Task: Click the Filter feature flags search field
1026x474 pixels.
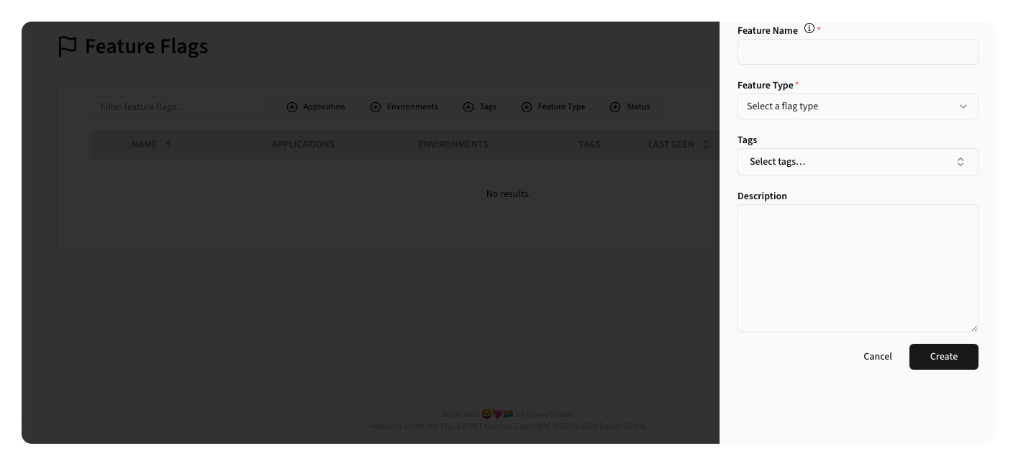Action: click(180, 106)
